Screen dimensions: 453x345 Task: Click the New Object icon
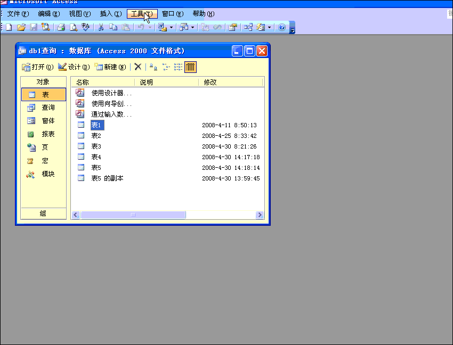tap(261, 28)
